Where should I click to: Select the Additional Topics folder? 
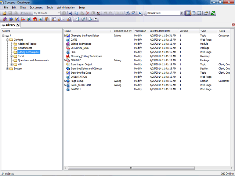[27, 44]
